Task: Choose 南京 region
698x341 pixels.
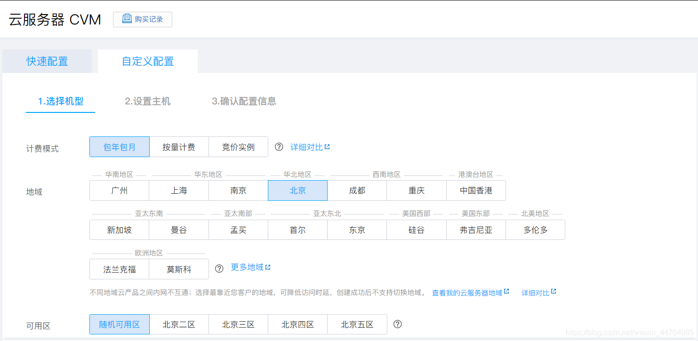Action: 238,190
